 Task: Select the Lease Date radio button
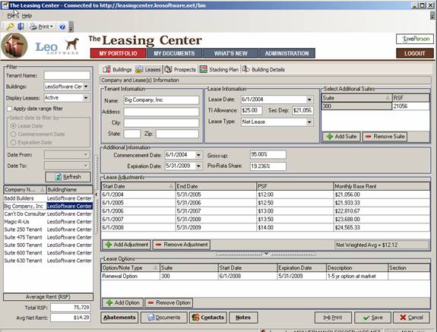[13, 126]
